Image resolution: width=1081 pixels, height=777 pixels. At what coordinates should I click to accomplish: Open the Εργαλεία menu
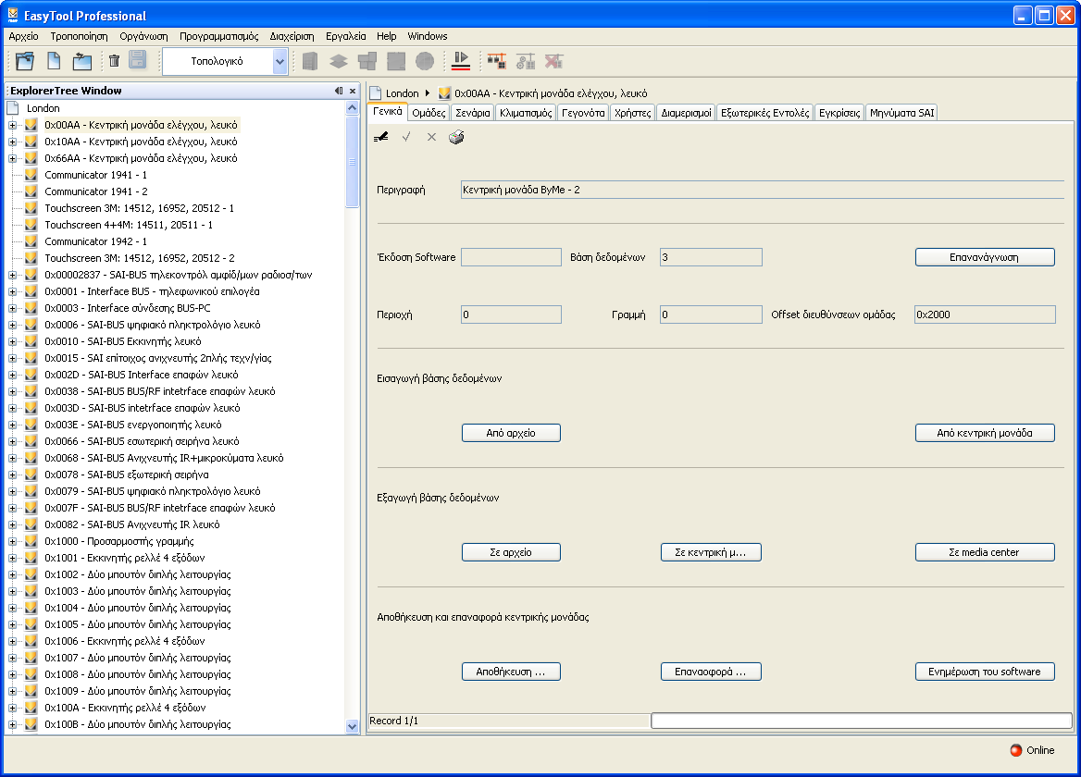(x=345, y=36)
